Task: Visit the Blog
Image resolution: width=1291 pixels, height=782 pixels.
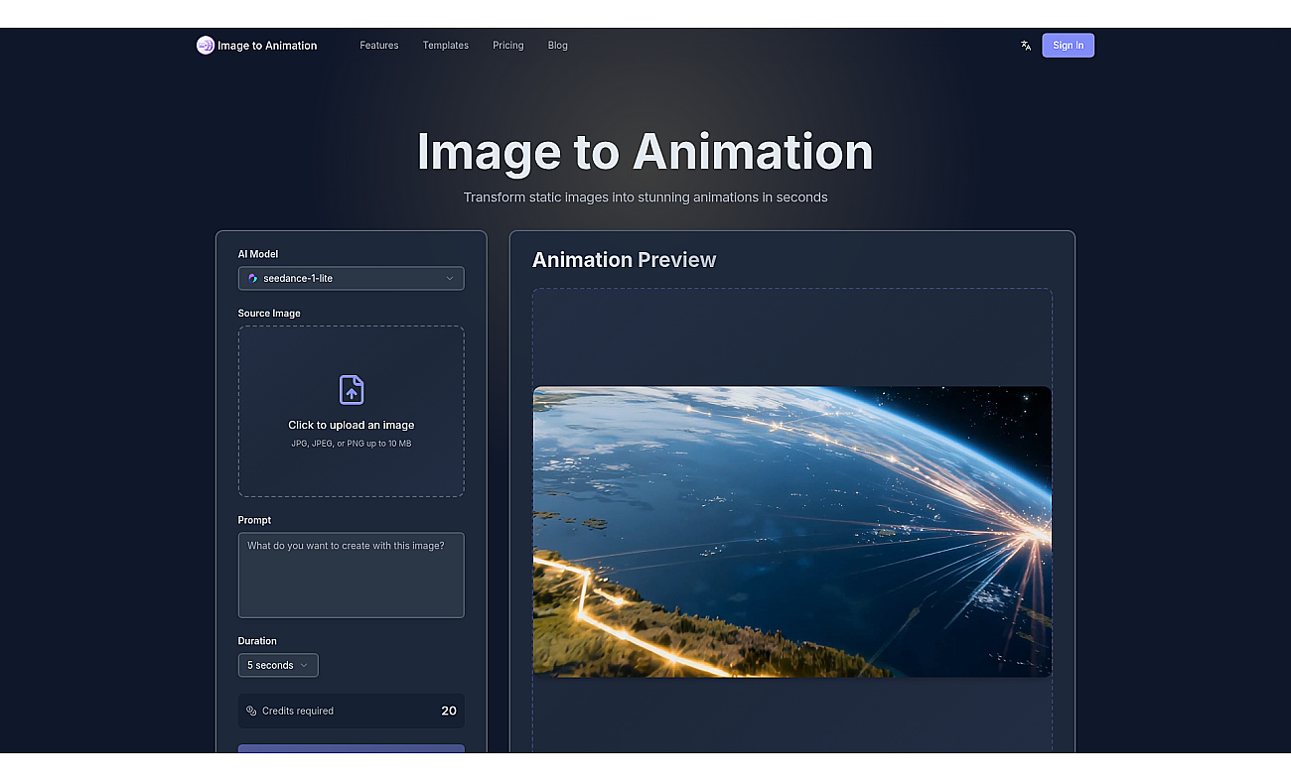Action: click(557, 45)
